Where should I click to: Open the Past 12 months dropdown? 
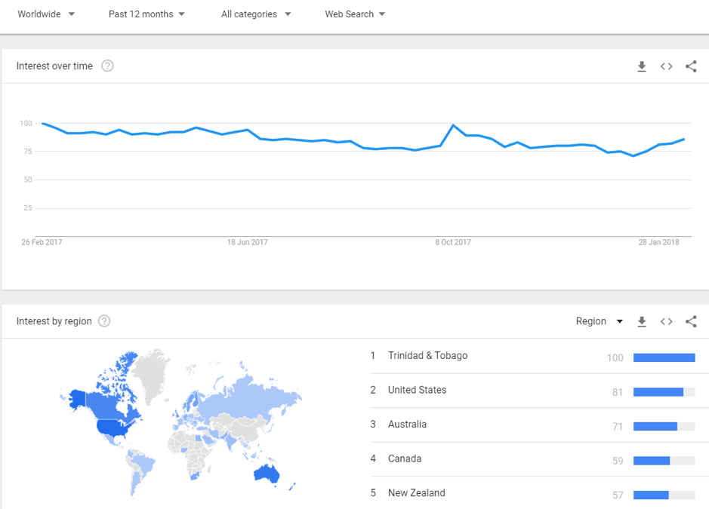pyautogui.click(x=146, y=14)
